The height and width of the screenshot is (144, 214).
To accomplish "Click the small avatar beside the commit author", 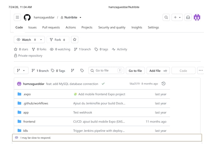I will pos(19,84).
